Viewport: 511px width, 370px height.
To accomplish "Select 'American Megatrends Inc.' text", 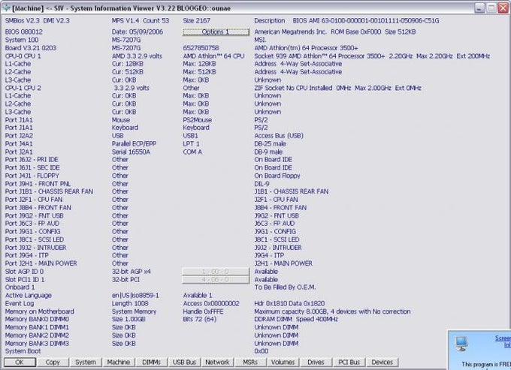I will tap(290, 32).
